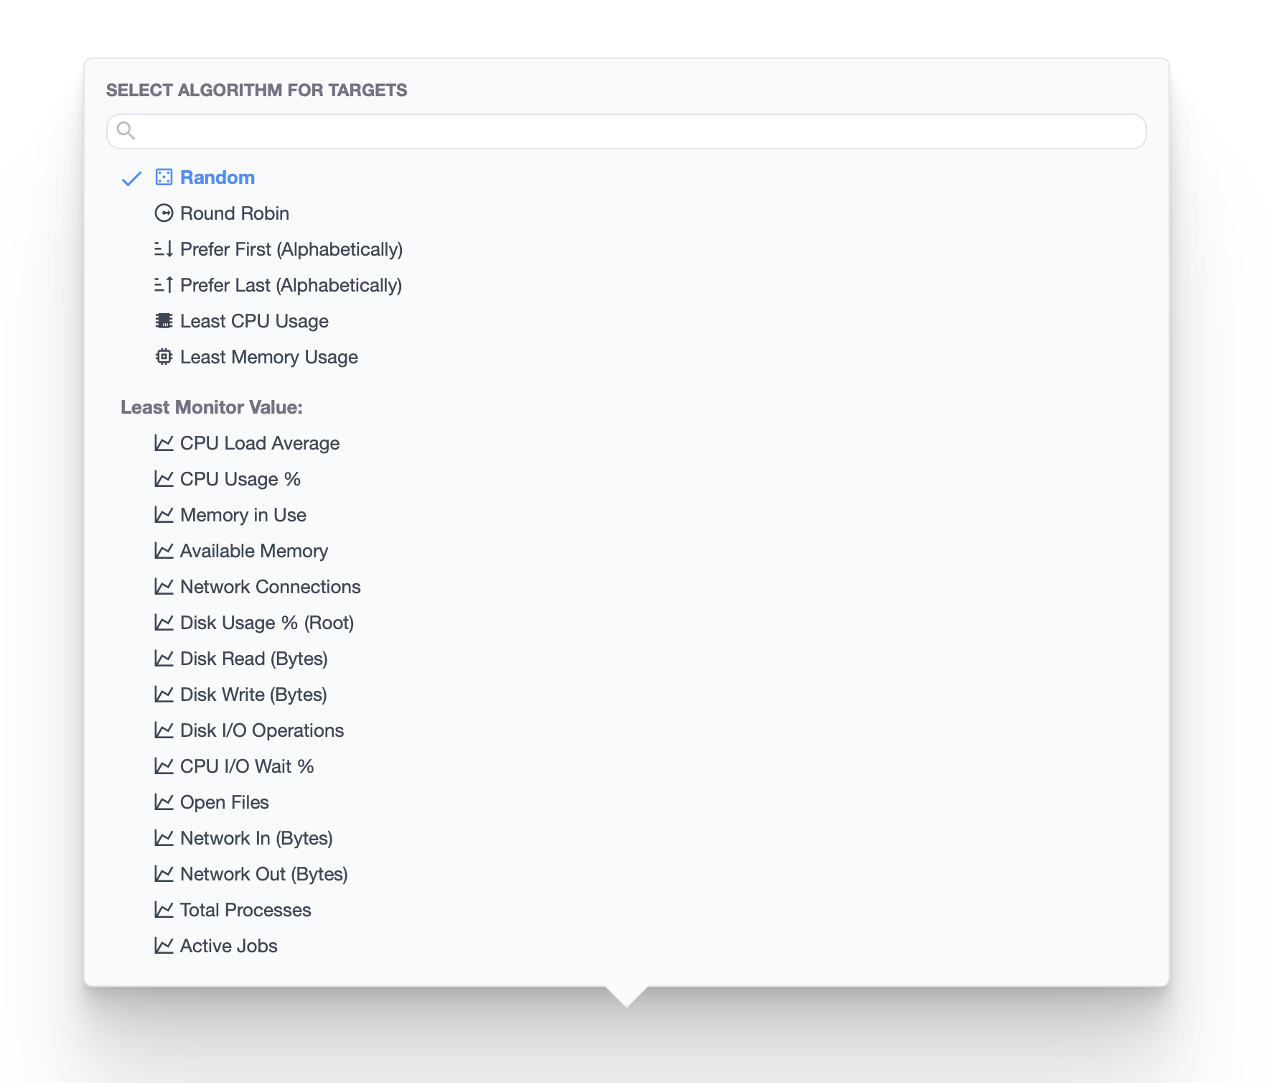This screenshot has width=1269, height=1083.
Task: Click the dice icon next to Random
Action: coord(164,177)
